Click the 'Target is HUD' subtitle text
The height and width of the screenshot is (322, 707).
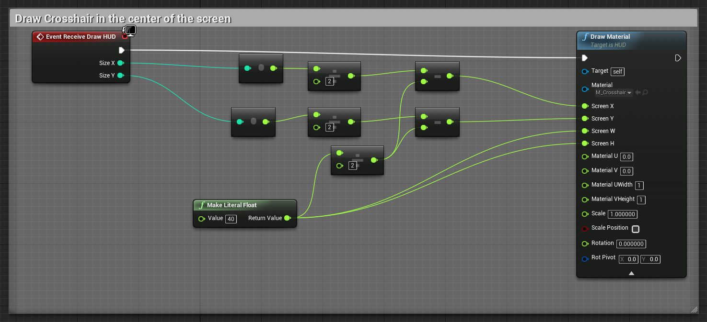point(608,45)
